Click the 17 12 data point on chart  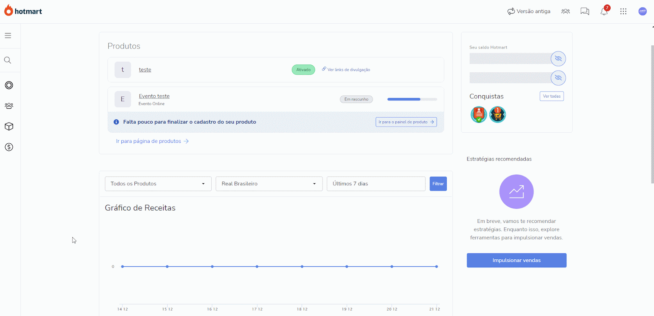click(x=257, y=267)
